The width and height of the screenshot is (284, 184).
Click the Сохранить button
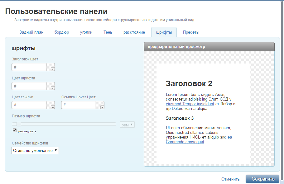click(262, 179)
